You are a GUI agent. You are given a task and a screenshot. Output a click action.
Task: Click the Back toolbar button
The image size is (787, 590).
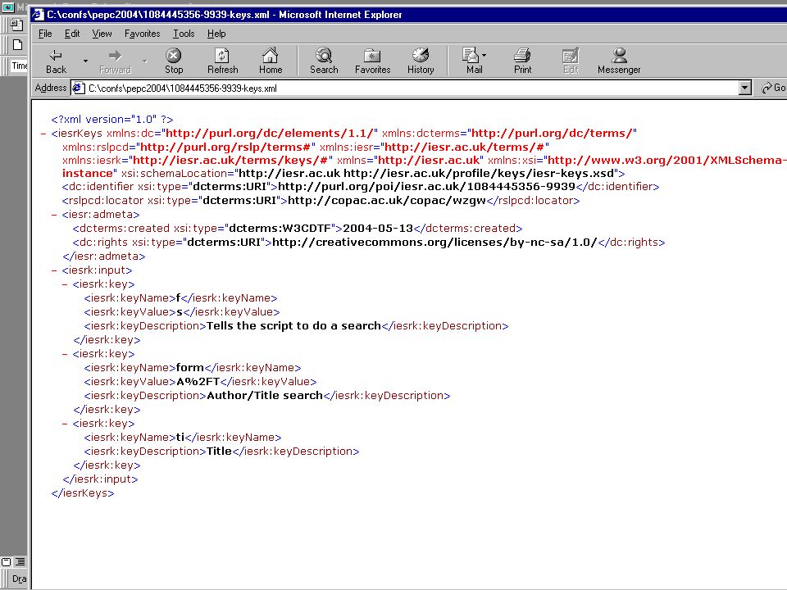click(56, 61)
